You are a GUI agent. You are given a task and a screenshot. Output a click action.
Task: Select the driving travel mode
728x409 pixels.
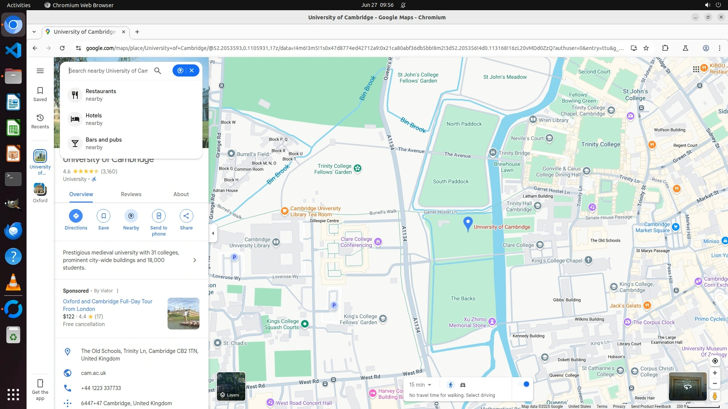click(x=463, y=385)
